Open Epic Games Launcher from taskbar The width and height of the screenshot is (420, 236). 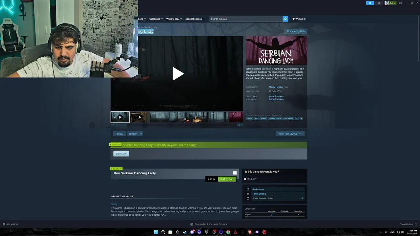[x=206, y=232]
